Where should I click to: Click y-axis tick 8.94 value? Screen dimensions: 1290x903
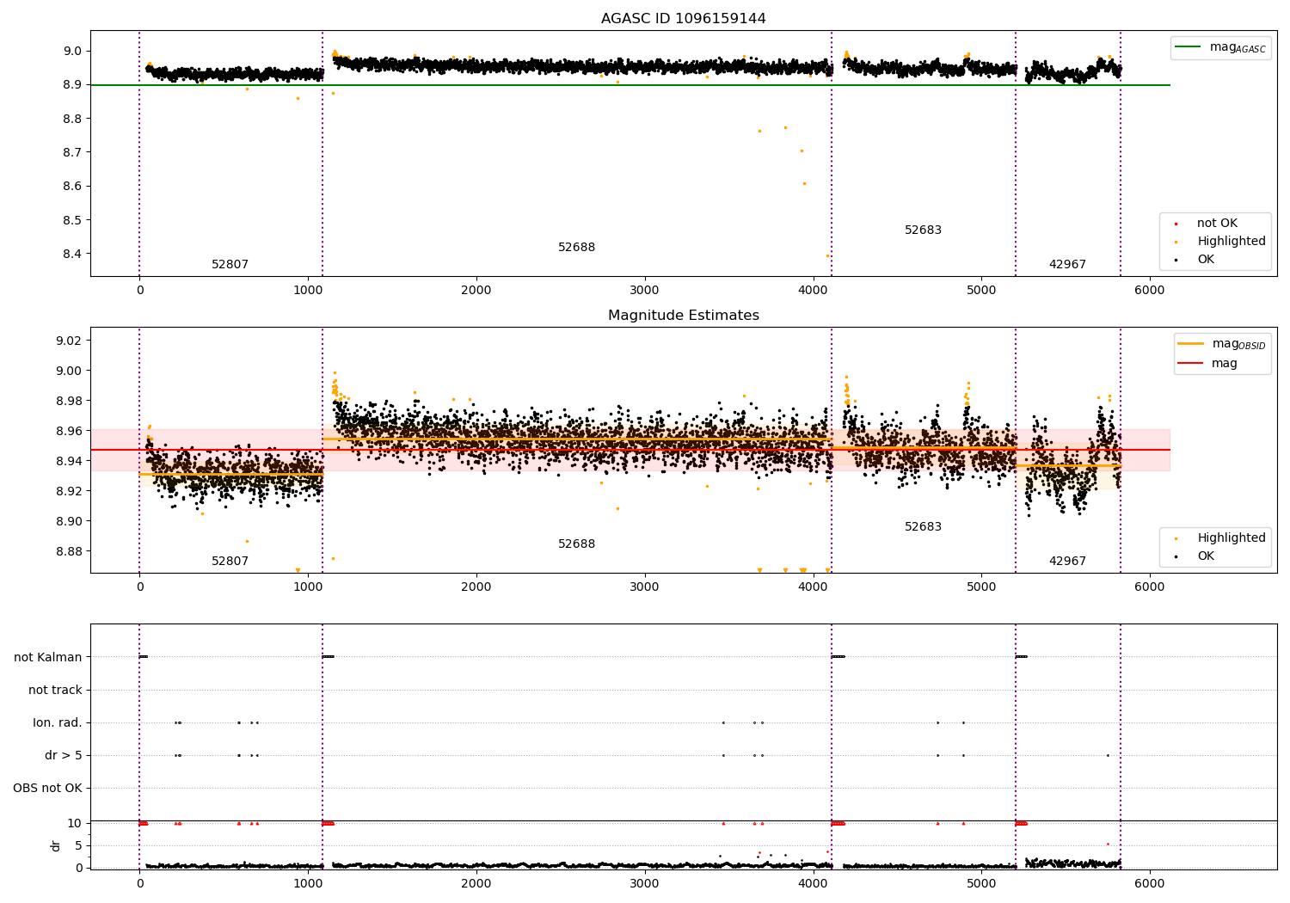coord(71,461)
